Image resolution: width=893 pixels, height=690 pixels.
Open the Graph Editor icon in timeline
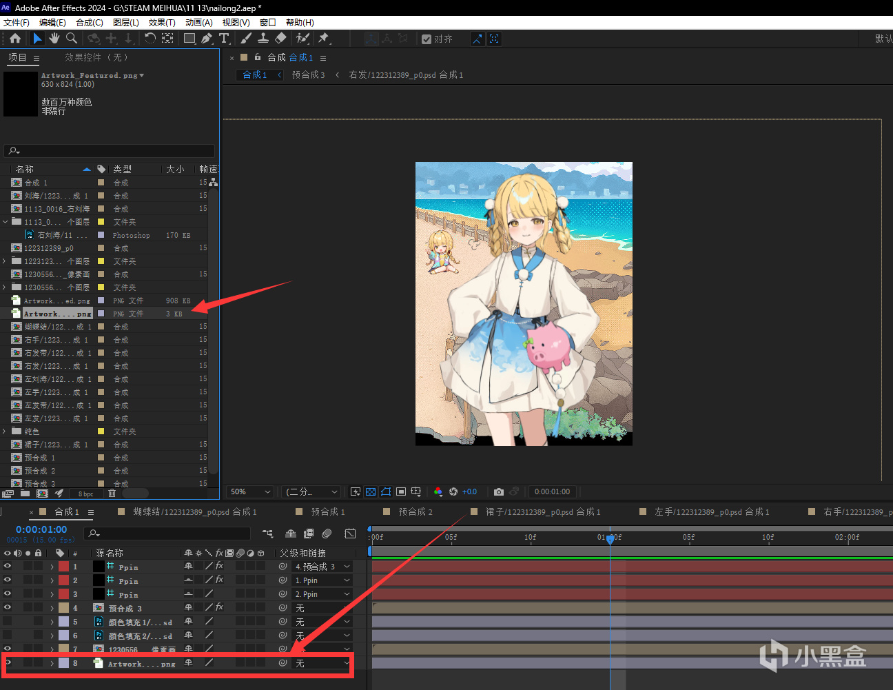[x=350, y=534]
